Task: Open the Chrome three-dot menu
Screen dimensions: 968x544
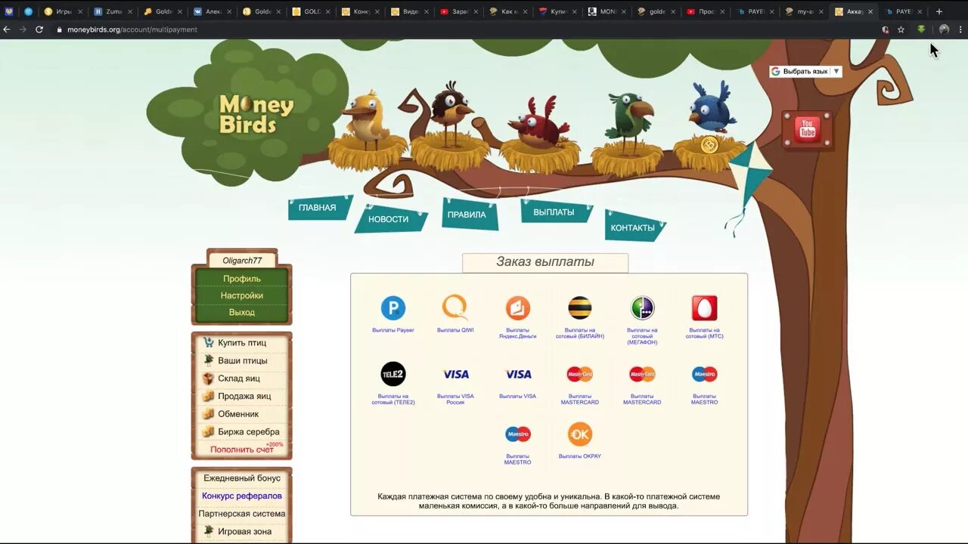Action: coord(960,29)
